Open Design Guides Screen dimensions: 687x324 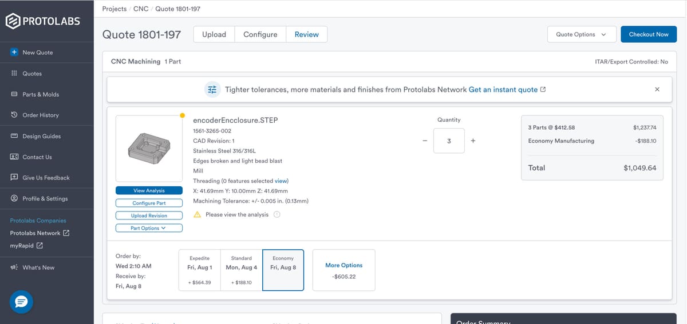click(x=41, y=136)
